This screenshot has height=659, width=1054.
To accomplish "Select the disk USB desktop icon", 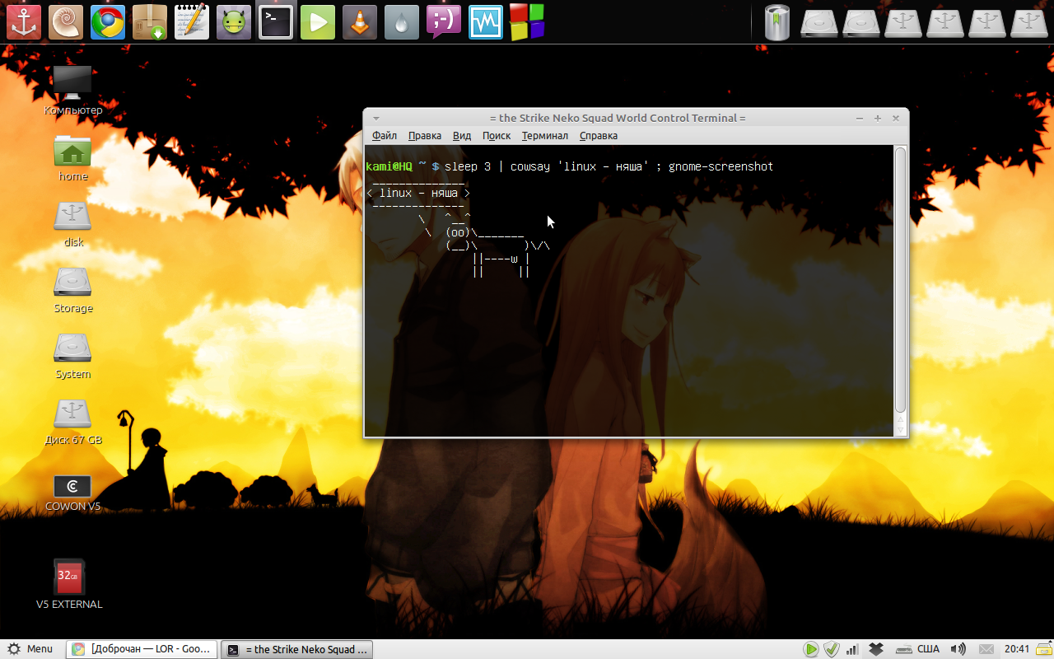I will (72, 224).
